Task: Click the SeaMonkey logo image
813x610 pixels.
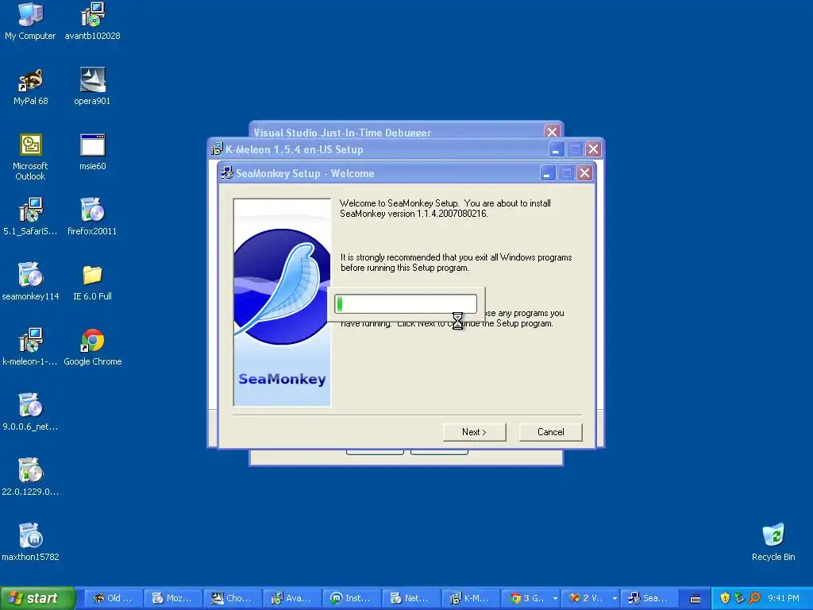Action: point(282,302)
